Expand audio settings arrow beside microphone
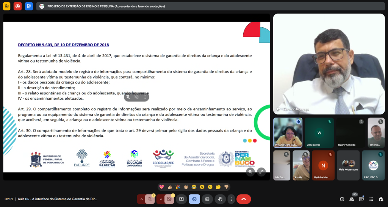The height and width of the screenshot is (207, 388). point(141,199)
